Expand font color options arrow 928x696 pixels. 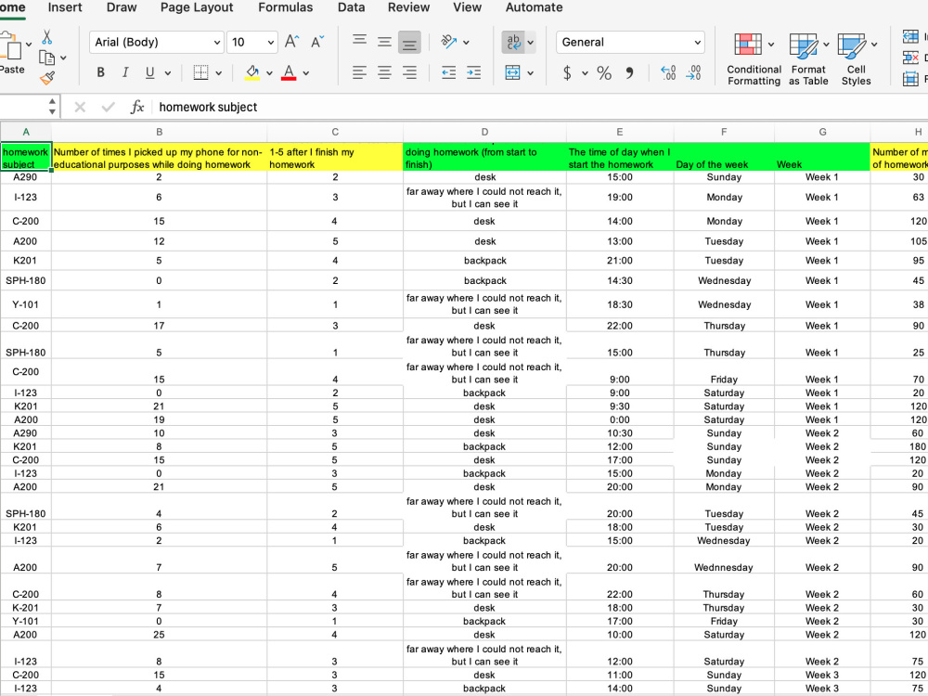click(306, 72)
